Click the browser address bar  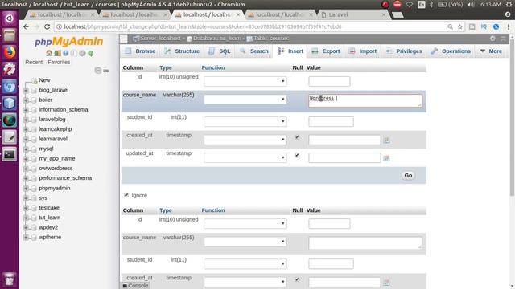pos(249,26)
